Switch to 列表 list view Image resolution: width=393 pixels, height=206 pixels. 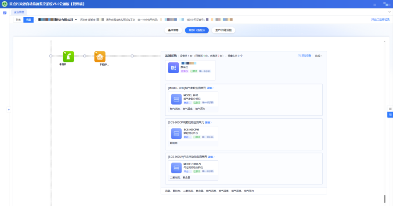[x=18, y=20]
